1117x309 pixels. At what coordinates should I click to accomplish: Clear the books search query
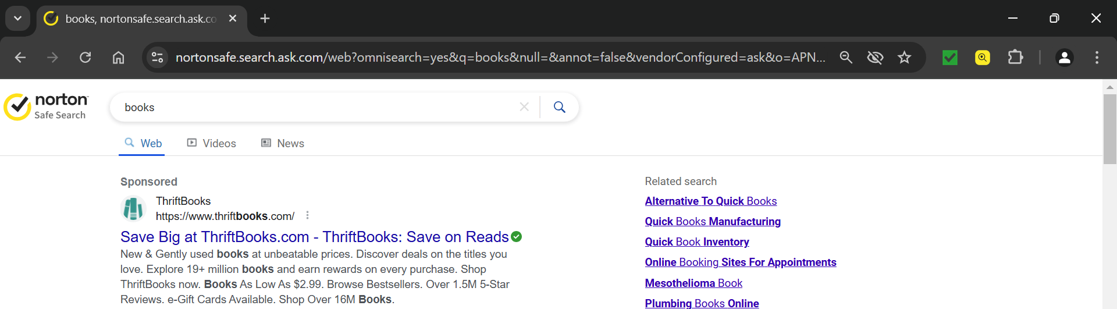click(x=524, y=107)
